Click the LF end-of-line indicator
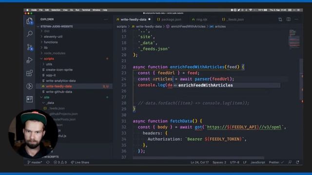 pos(245,162)
